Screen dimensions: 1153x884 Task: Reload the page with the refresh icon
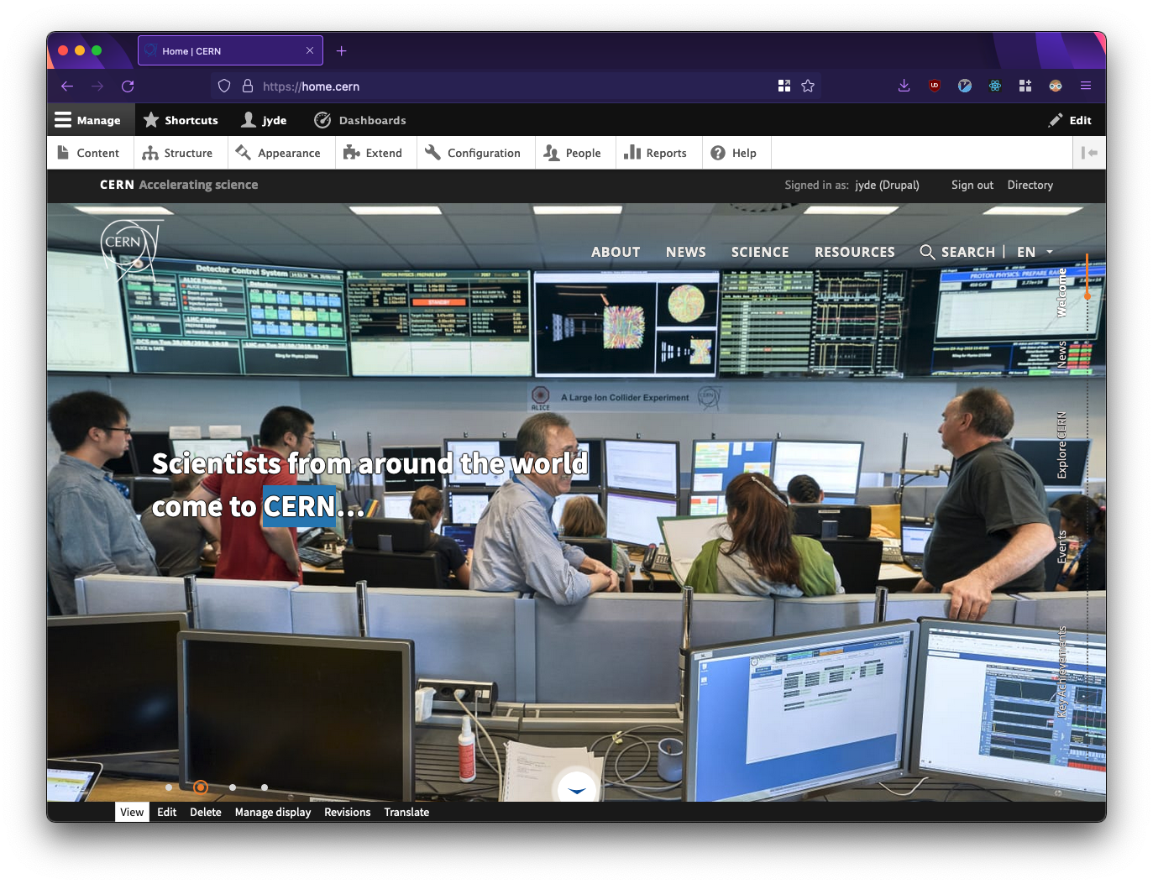[x=128, y=86]
